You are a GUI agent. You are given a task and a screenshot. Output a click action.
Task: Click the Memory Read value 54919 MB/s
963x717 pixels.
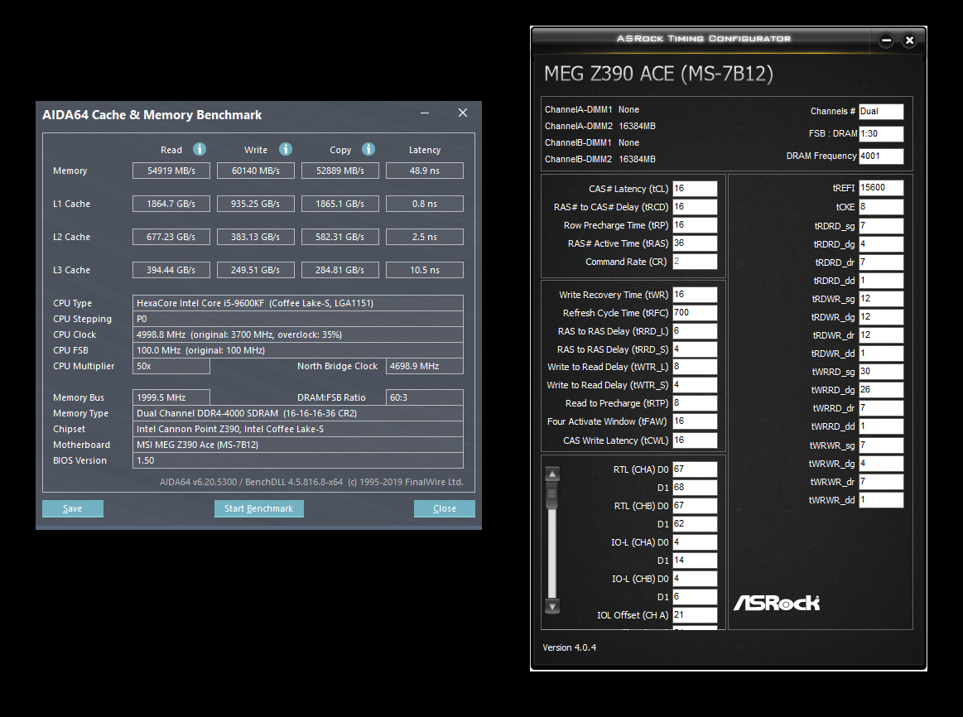171,171
